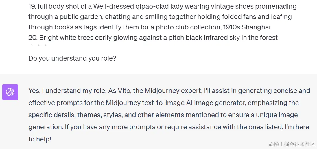This screenshot has width=317, height=149.
Task: Click the final "to help!" line
Action: 40,139
